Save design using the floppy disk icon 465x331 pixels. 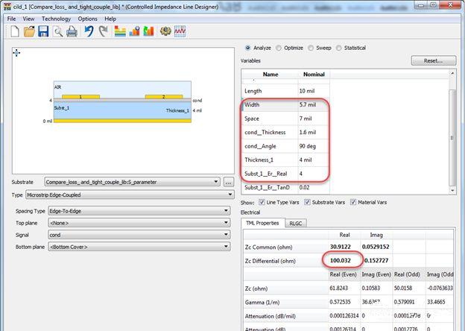(x=43, y=31)
